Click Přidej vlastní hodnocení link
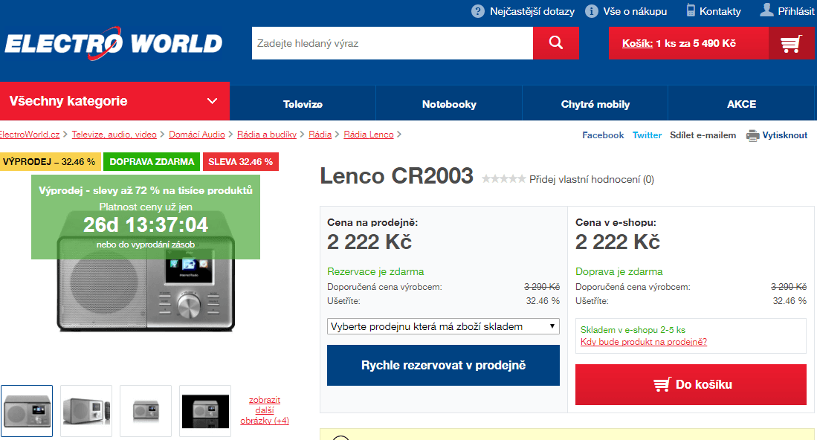The width and height of the screenshot is (817, 440). click(592, 180)
